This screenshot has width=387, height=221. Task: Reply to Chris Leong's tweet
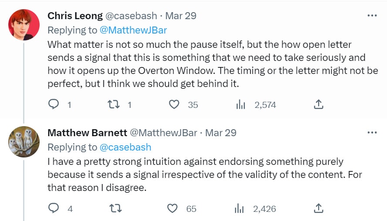point(53,104)
